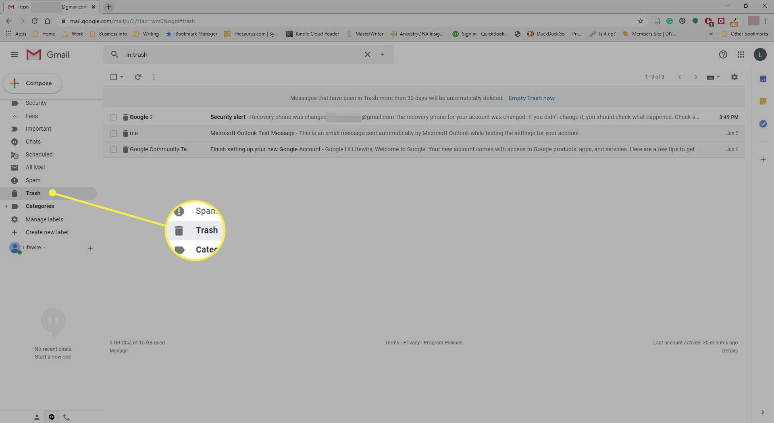The image size is (774, 423).
Task: Expand the Categories triangle
Action: (x=6, y=206)
